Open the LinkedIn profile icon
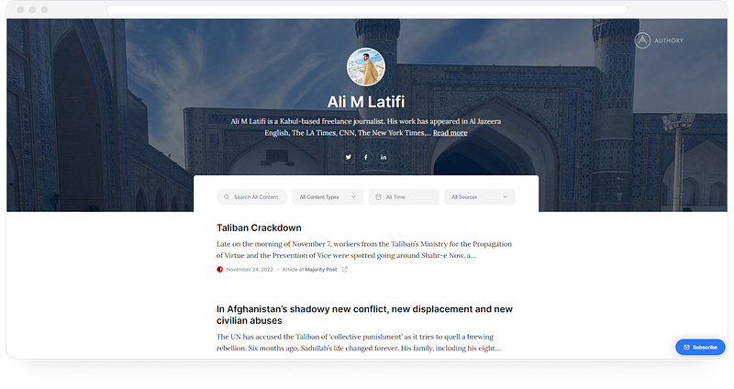Viewport: 734px width, 389px height. click(x=384, y=157)
